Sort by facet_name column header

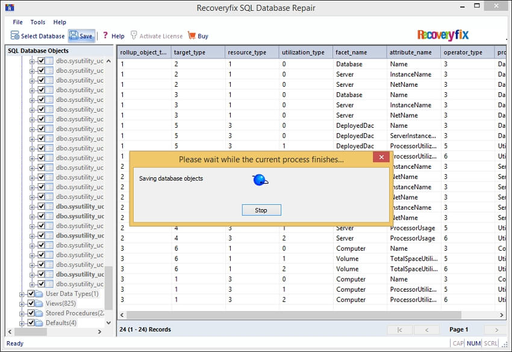pyautogui.click(x=360, y=52)
